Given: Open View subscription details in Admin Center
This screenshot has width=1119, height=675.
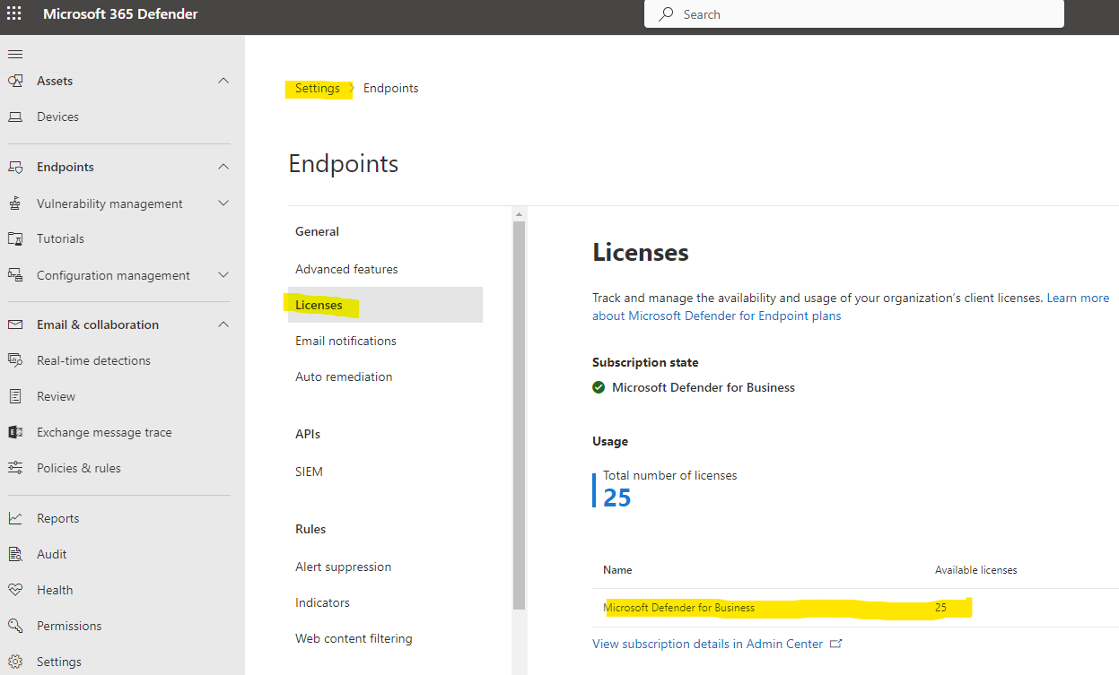Looking at the screenshot, I should pos(707,644).
